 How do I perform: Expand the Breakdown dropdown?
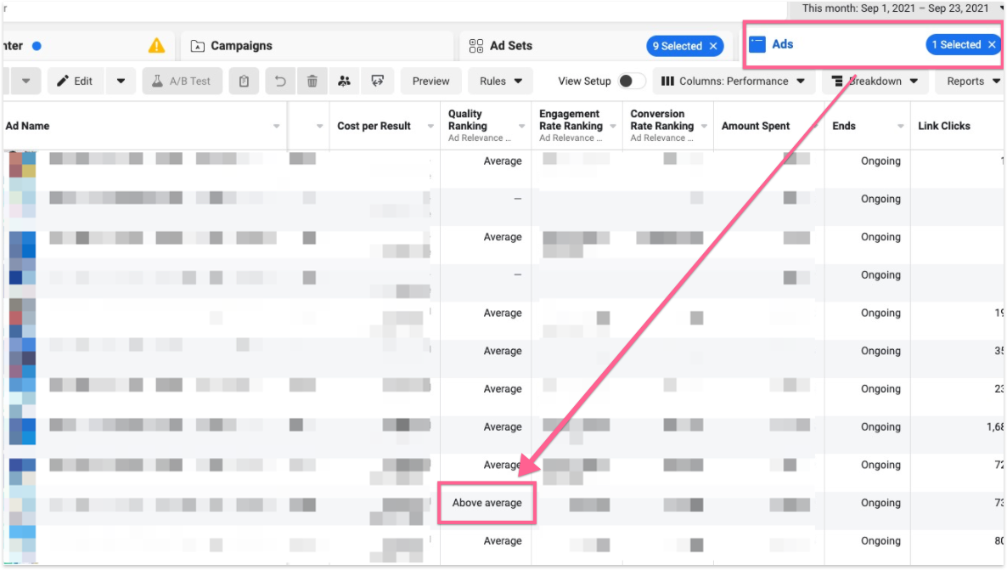tap(875, 82)
